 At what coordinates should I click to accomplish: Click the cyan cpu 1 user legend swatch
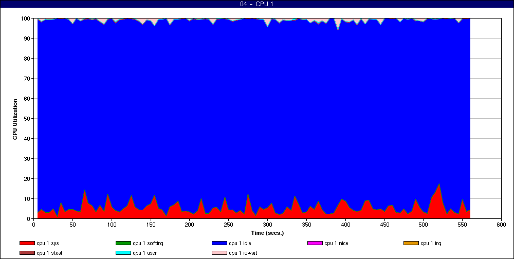(123, 253)
